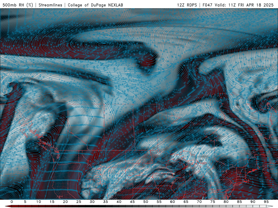Click the colorbar label "45"

click(132, 202)
